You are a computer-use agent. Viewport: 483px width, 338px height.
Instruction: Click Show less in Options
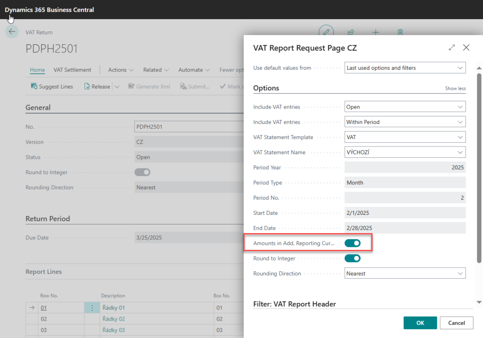(455, 88)
